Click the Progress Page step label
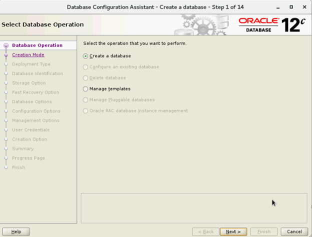Viewport: 312px width, 237px height. (x=28, y=158)
